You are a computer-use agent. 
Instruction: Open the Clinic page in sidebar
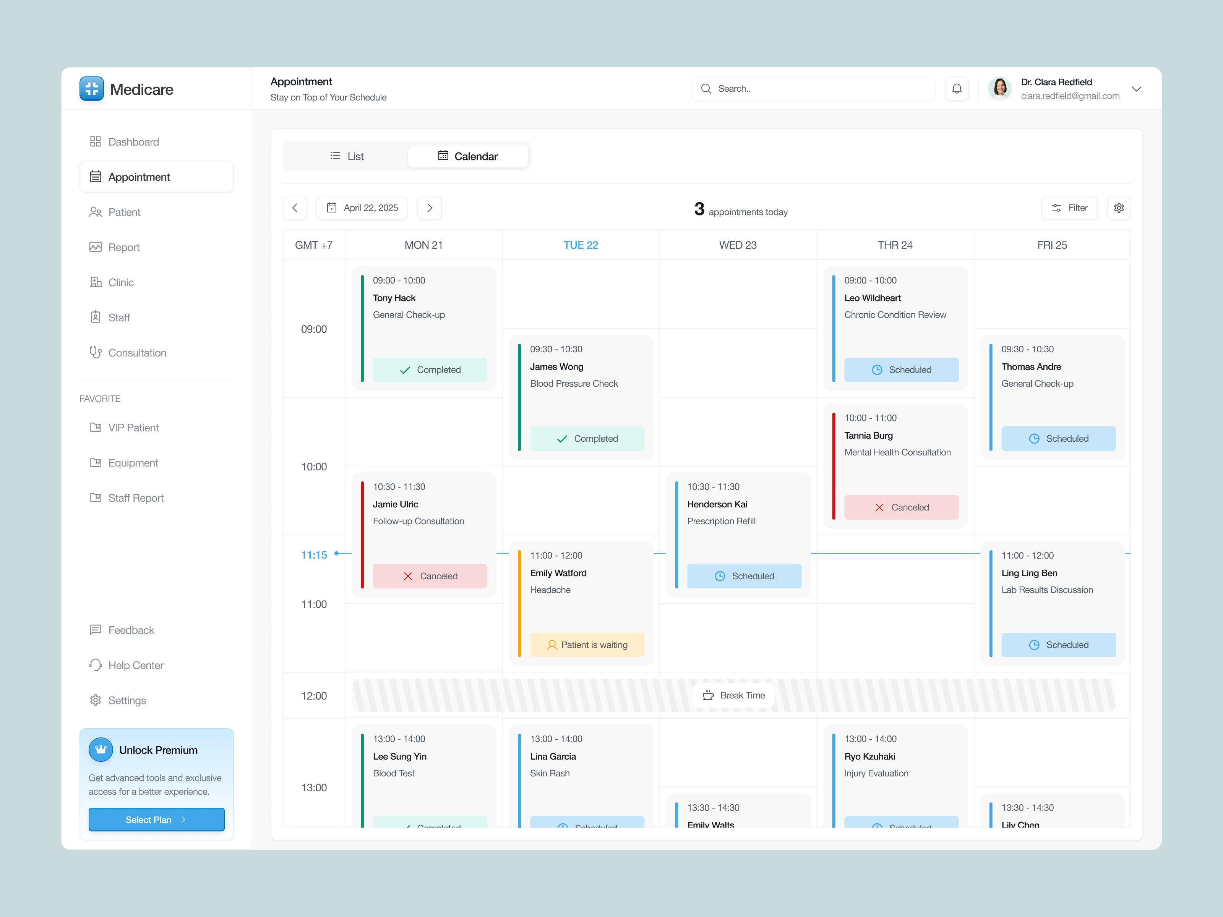point(120,282)
